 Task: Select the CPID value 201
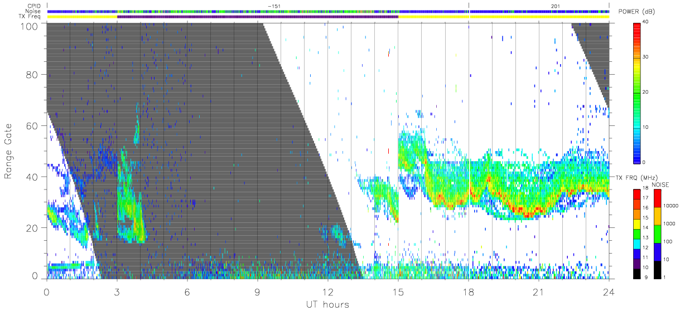pos(555,6)
